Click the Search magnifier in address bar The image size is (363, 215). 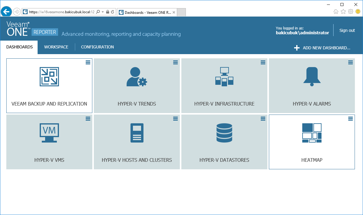tap(98, 12)
